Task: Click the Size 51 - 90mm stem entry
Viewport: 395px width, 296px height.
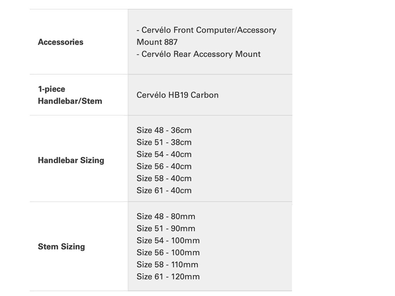Action: 166,228
